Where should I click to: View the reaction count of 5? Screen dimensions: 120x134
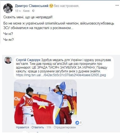(81, 122)
